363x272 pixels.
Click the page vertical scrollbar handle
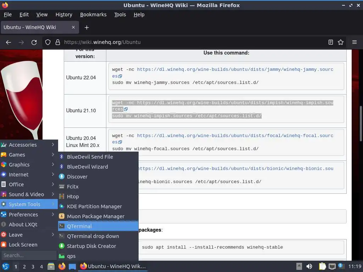point(361,124)
